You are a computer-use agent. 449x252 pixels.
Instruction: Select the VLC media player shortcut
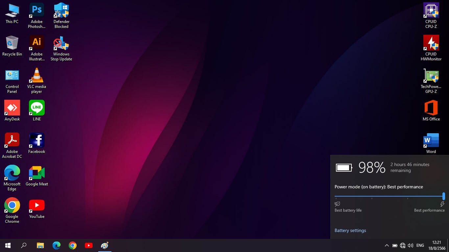coord(37,81)
